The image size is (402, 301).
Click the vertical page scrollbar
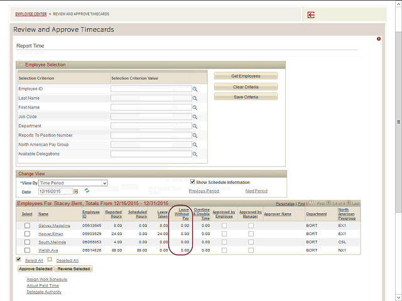398,122
